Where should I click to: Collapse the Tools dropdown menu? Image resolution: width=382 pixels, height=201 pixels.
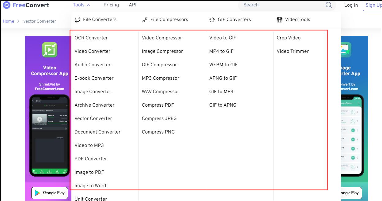pyautogui.click(x=81, y=5)
